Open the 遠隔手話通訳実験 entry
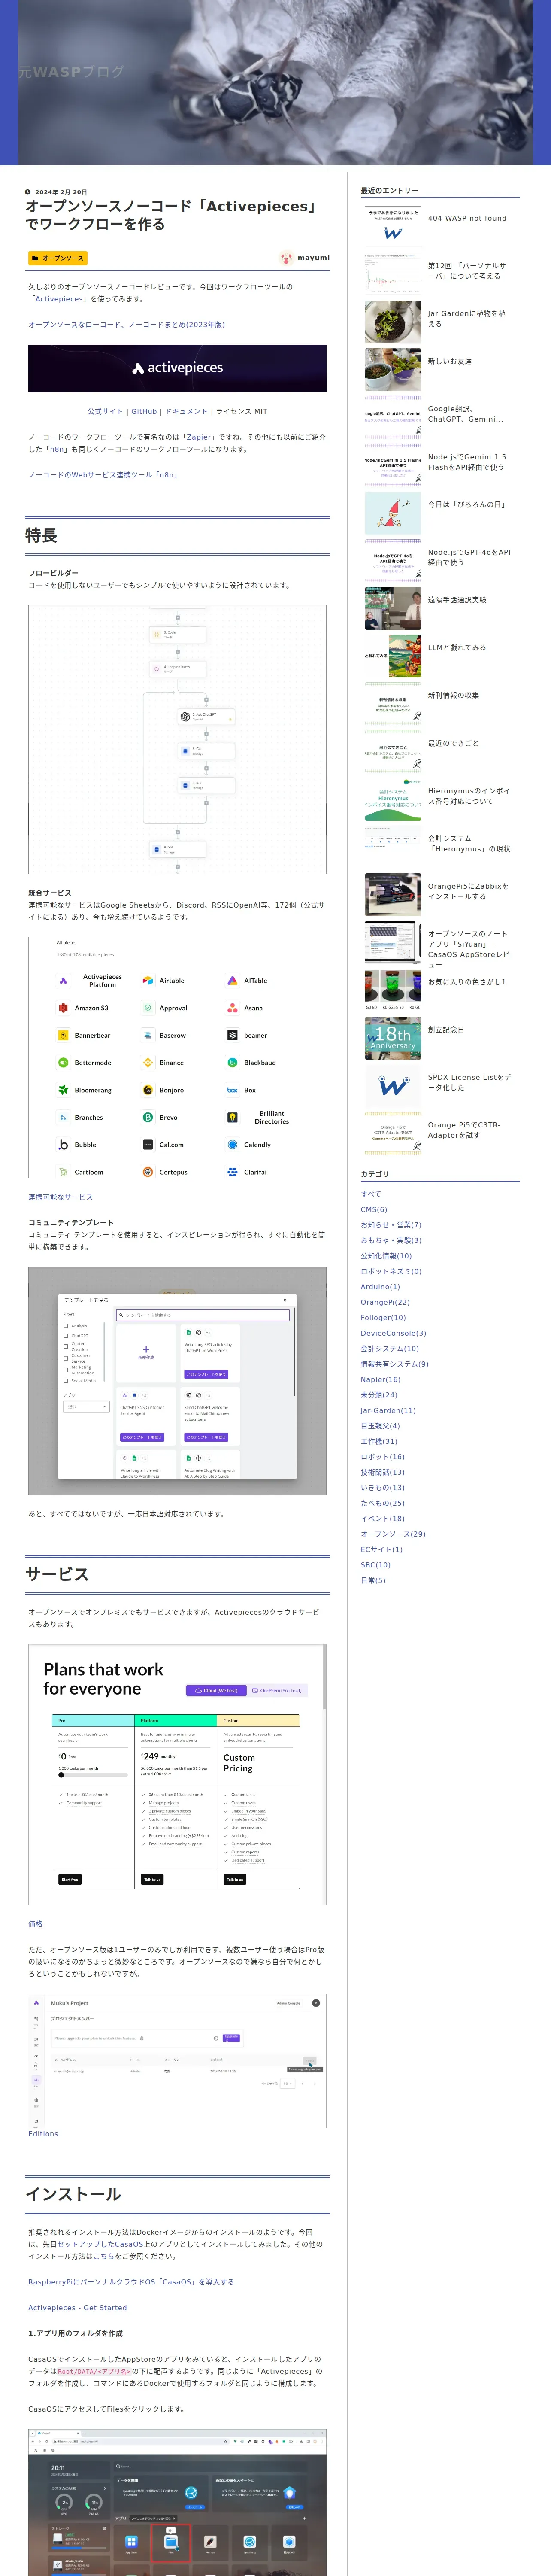Viewport: 551px width, 2576px height. [457, 600]
